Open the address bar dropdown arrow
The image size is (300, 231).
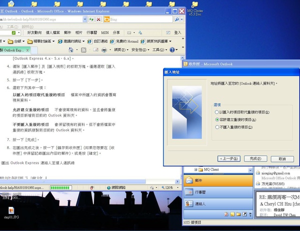[x=85, y=19]
